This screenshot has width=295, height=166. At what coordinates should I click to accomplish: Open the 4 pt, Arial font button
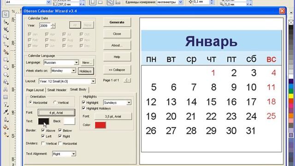56,113
